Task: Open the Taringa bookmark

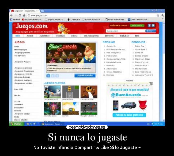Action: pyautogui.click(x=138, y=20)
